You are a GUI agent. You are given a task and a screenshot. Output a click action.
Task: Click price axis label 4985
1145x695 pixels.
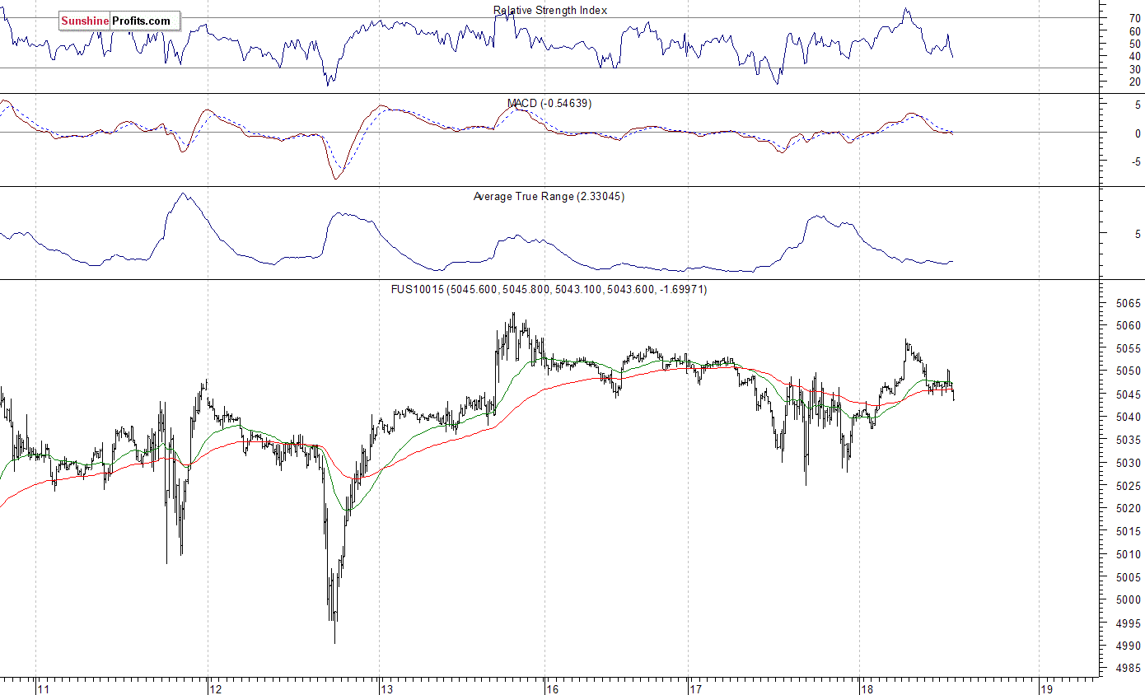pos(1129,669)
